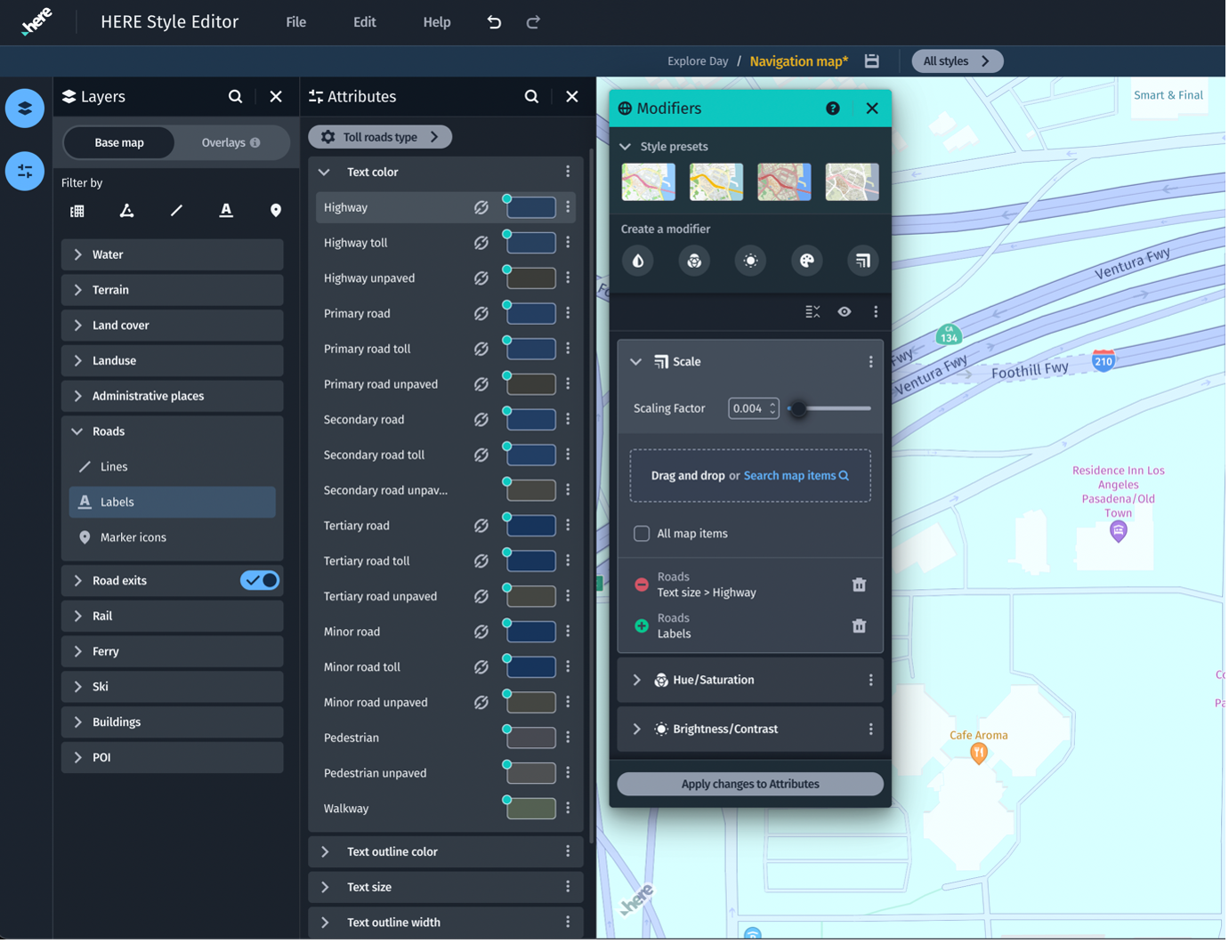Open the Modifiers help icon

[x=833, y=109]
